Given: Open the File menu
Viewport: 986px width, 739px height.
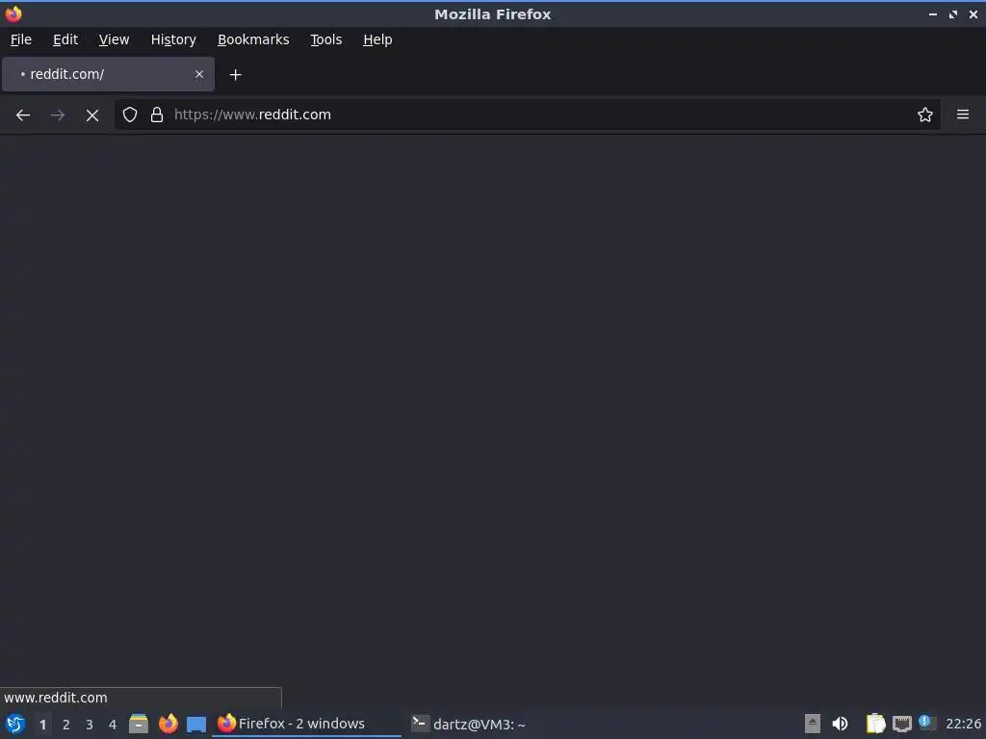Looking at the screenshot, I should pyautogui.click(x=21, y=39).
